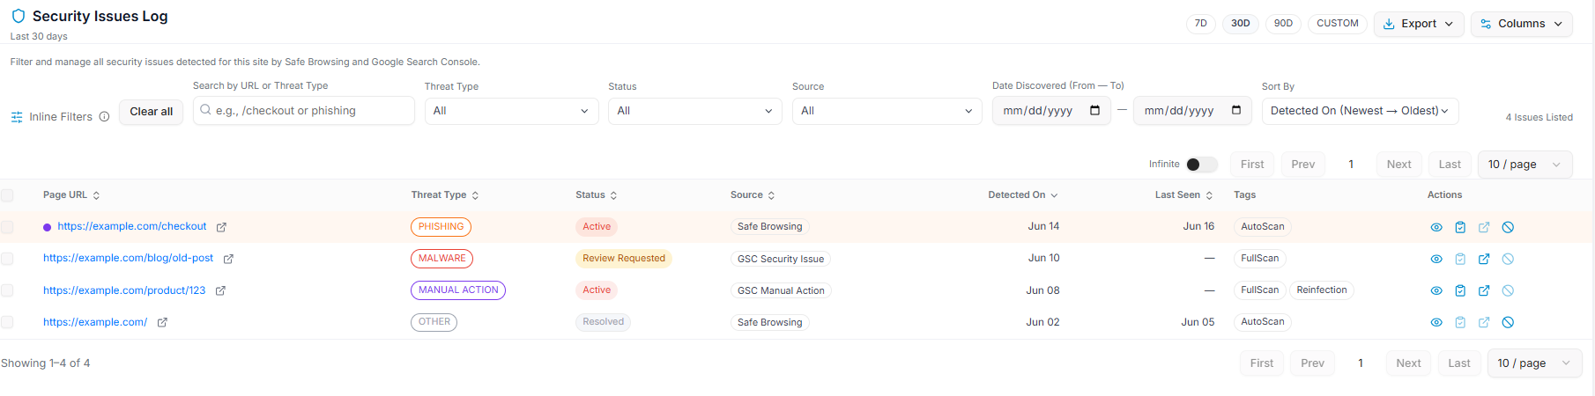Click the Clear all filters button
Image resolution: width=1595 pixels, height=396 pixels.
click(x=152, y=112)
